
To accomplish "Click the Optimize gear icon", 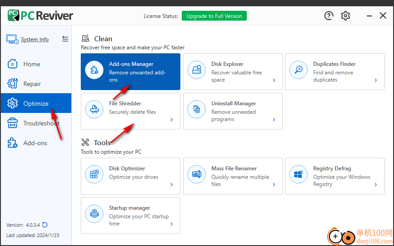I will pyautogui.click(x=12, y=103).
